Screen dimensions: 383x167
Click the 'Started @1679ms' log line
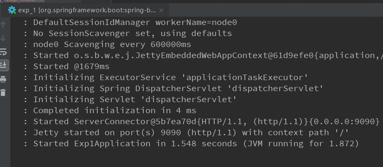[66, 67]
